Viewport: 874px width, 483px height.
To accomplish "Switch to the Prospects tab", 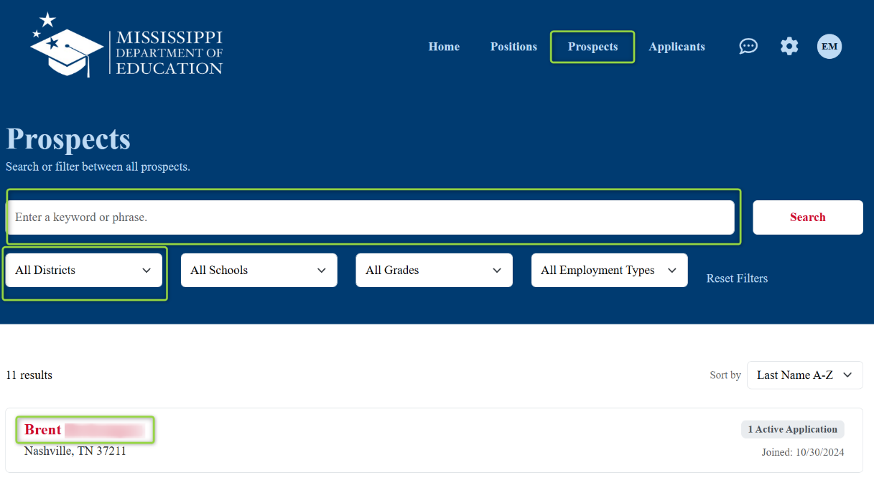I will click(592, 47).
